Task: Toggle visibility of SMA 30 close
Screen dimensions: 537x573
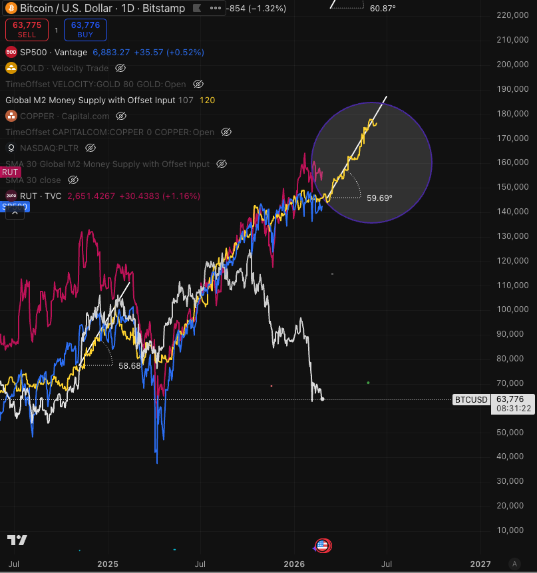Action: coord(73,180)
